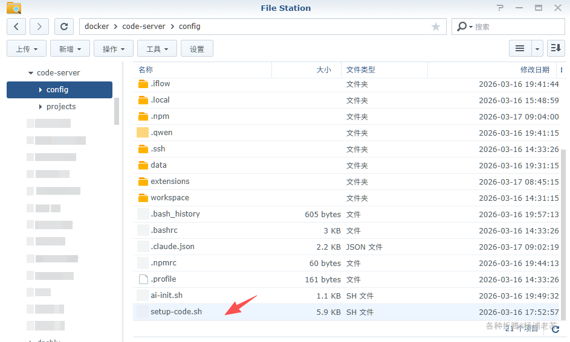Select the .bash_history file name
The width and height of the screenshot is (570, 342).
(x=175, y=214)
